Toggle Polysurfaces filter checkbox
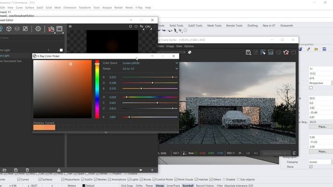Viewport: 333px width, 187px height. pyautogui.click(x=62, y=179)
